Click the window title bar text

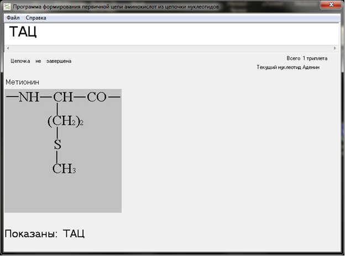116,7
